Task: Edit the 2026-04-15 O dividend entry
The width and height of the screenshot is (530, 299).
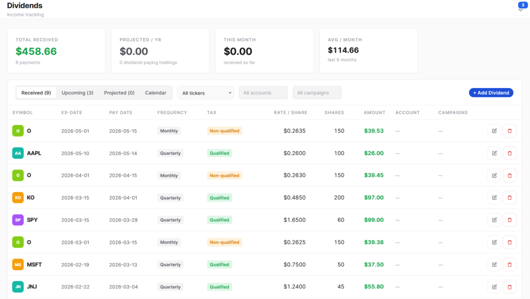Action: pyautogui.click(x=494, y=175)
